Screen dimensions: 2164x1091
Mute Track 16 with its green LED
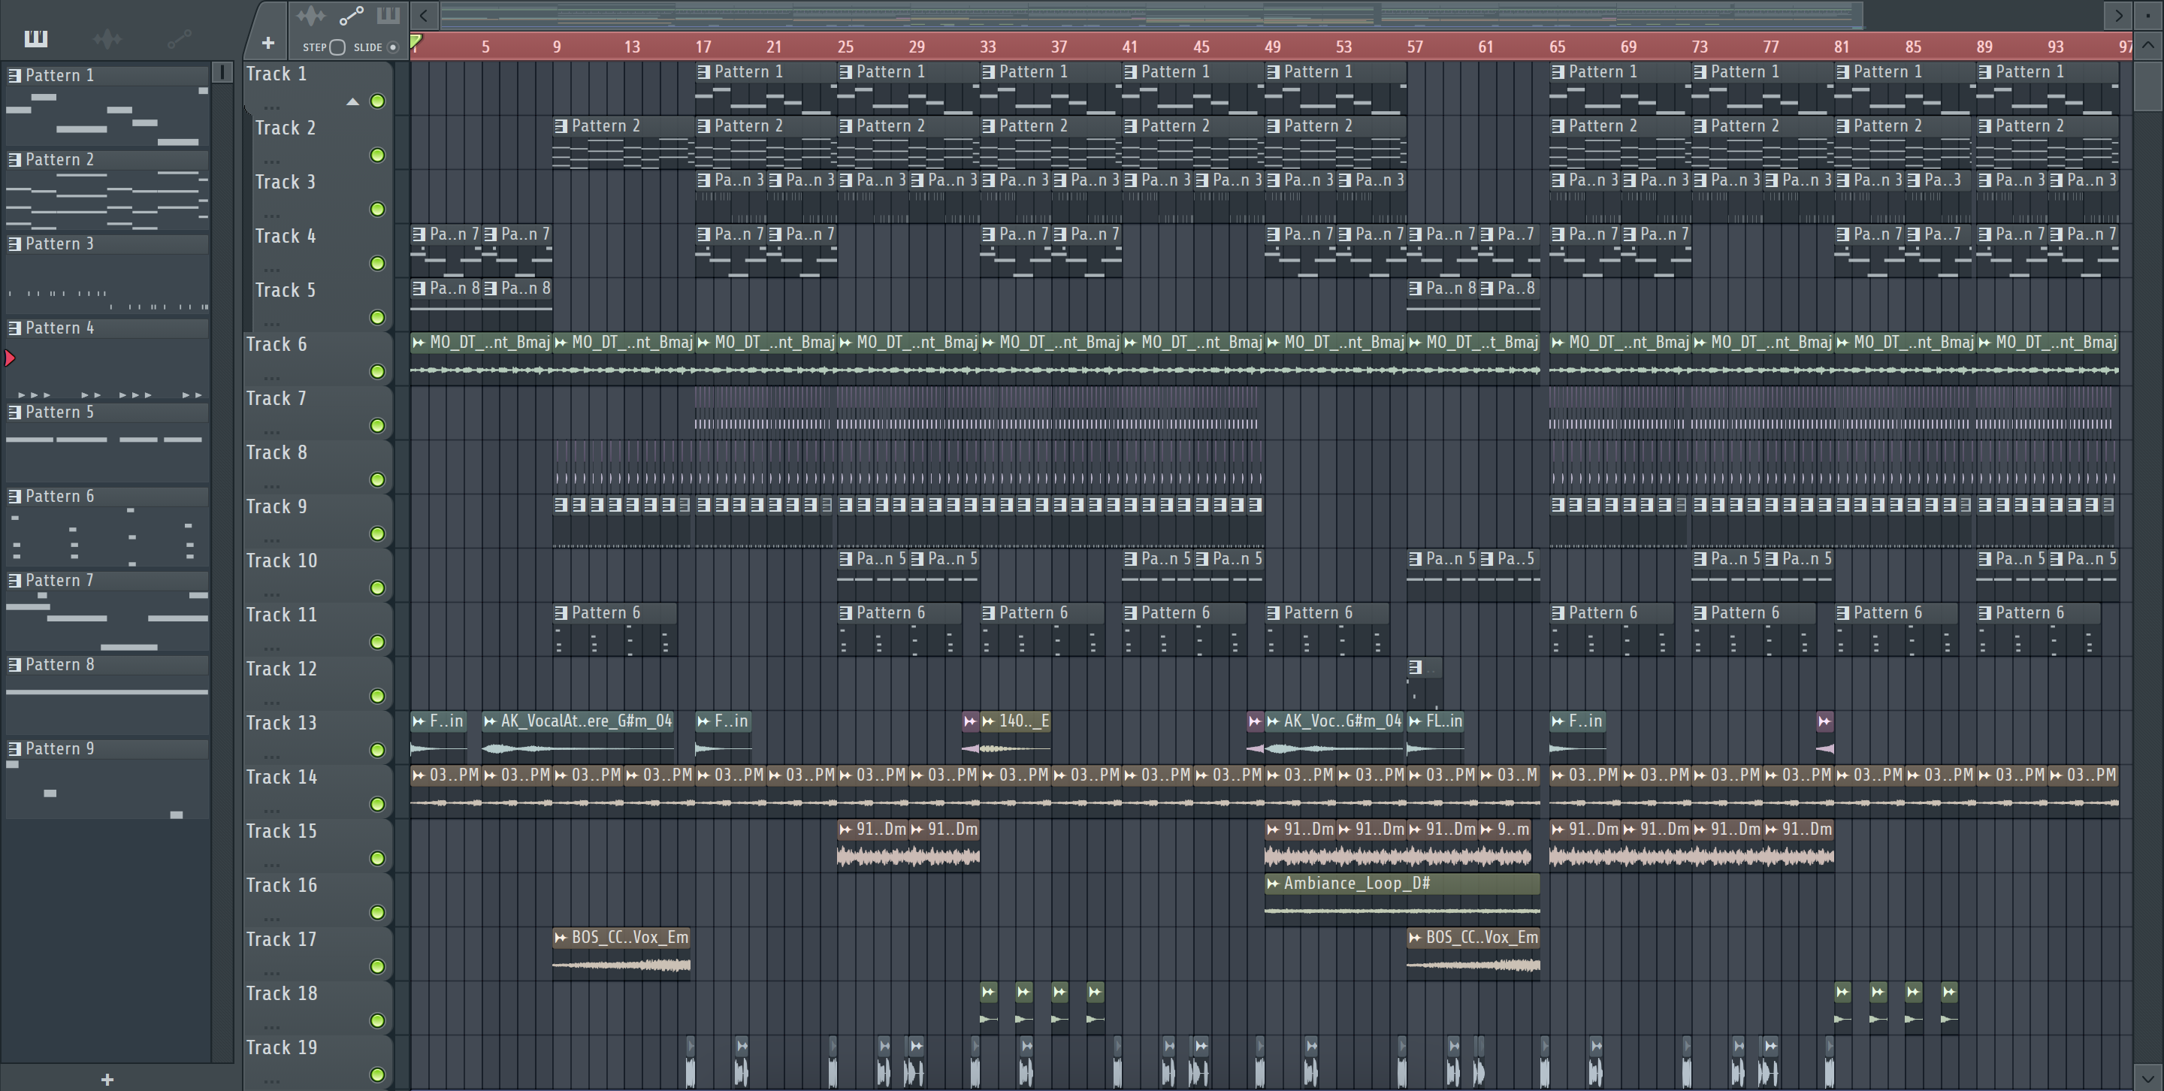click(377, 912)
